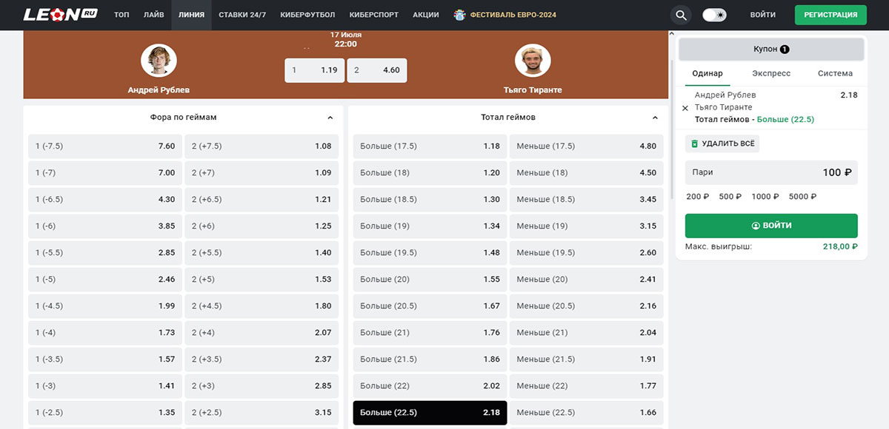Set quick stake to 200 ₽
The image size is (889, 429).
pyautogui.click(x=698, y=197)
